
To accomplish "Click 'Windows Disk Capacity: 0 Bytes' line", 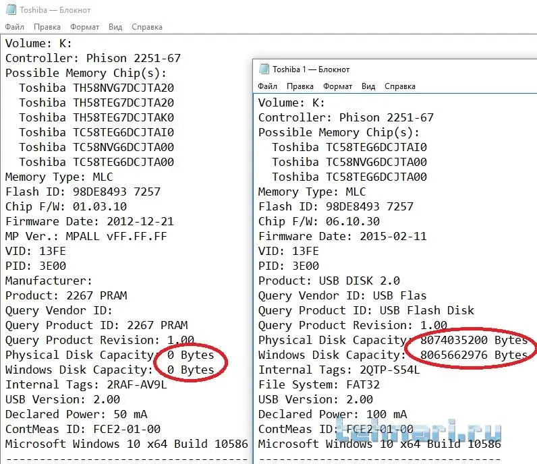I will [109, 370].
